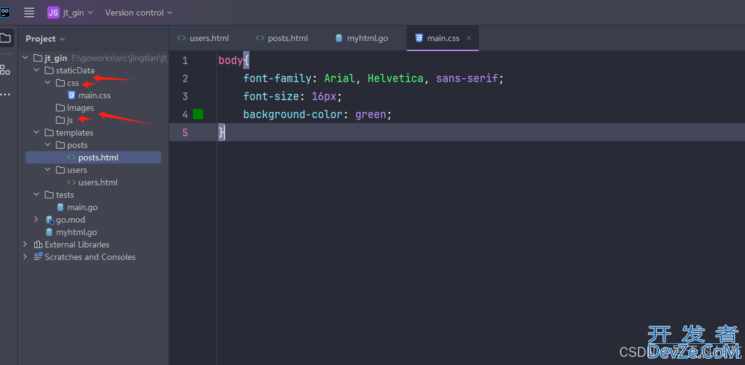The width and height of the screenshot is (745, 365).
Task: Click the Scratches and Consoles label
Action: (x=90, y=257)
